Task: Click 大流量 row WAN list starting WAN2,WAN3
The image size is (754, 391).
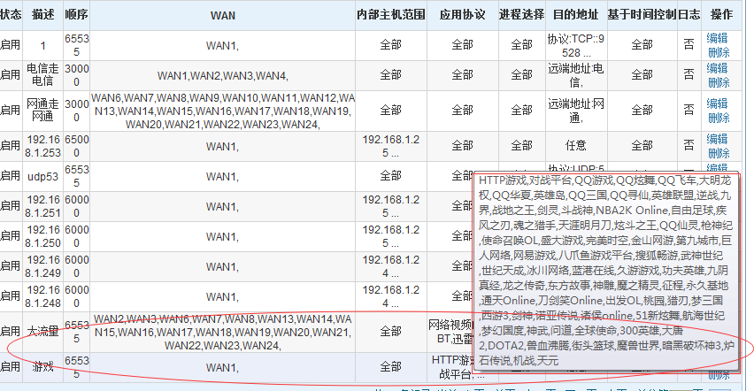Action: click(x=223, y=332)
